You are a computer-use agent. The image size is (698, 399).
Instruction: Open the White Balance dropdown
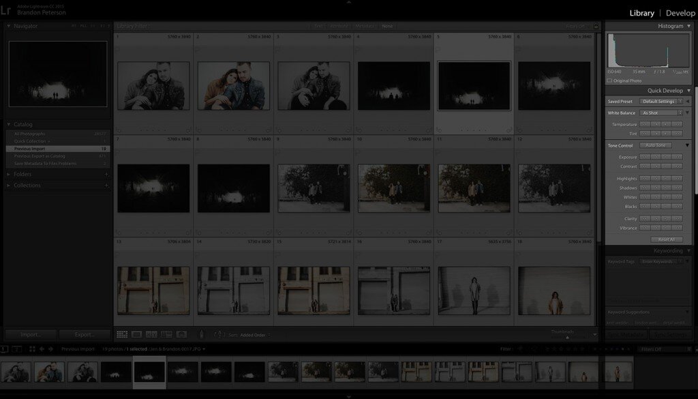661,113
